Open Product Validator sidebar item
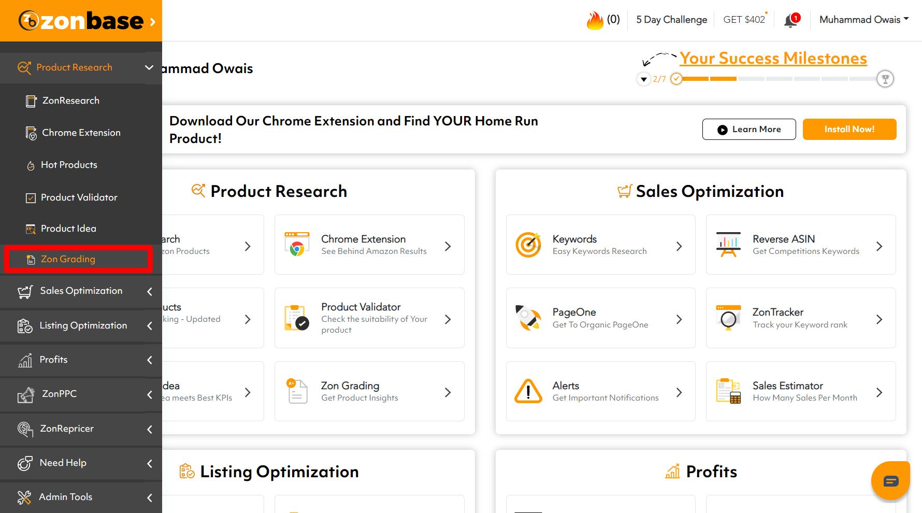Screen dimensions: 922x513 [79, 197]
